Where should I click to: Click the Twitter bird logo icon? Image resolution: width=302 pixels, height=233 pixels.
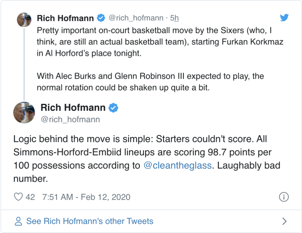pyautogui.click(x=284, y=18)
